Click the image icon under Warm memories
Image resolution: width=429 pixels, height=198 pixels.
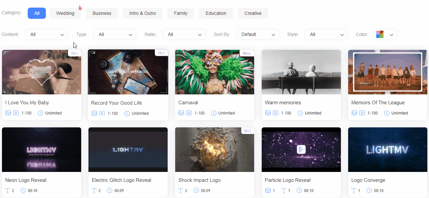pos(268,113)
